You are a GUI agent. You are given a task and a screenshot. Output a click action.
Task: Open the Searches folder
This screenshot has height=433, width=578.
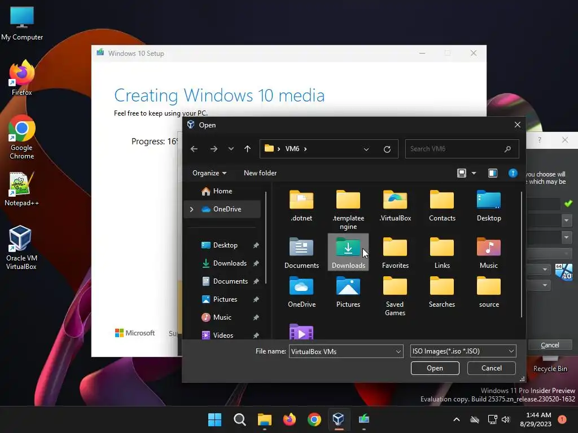coord(442,292)
